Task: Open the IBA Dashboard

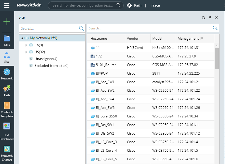Action: (7, 131)
